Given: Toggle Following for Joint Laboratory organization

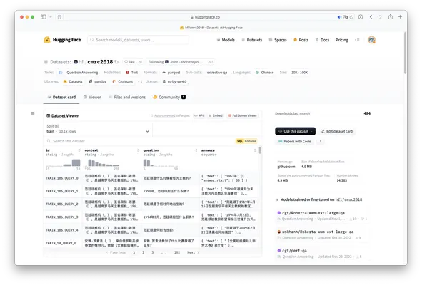Looking at the screenshot, I should tap(156, 62).
